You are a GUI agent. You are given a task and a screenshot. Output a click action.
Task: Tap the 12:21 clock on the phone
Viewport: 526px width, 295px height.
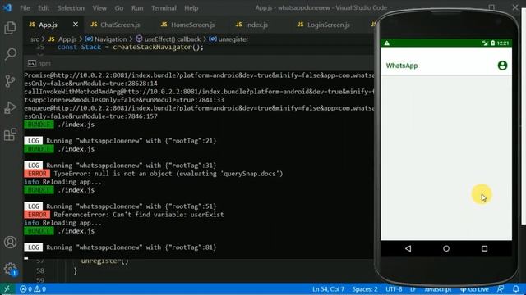[x=503, y=43]
